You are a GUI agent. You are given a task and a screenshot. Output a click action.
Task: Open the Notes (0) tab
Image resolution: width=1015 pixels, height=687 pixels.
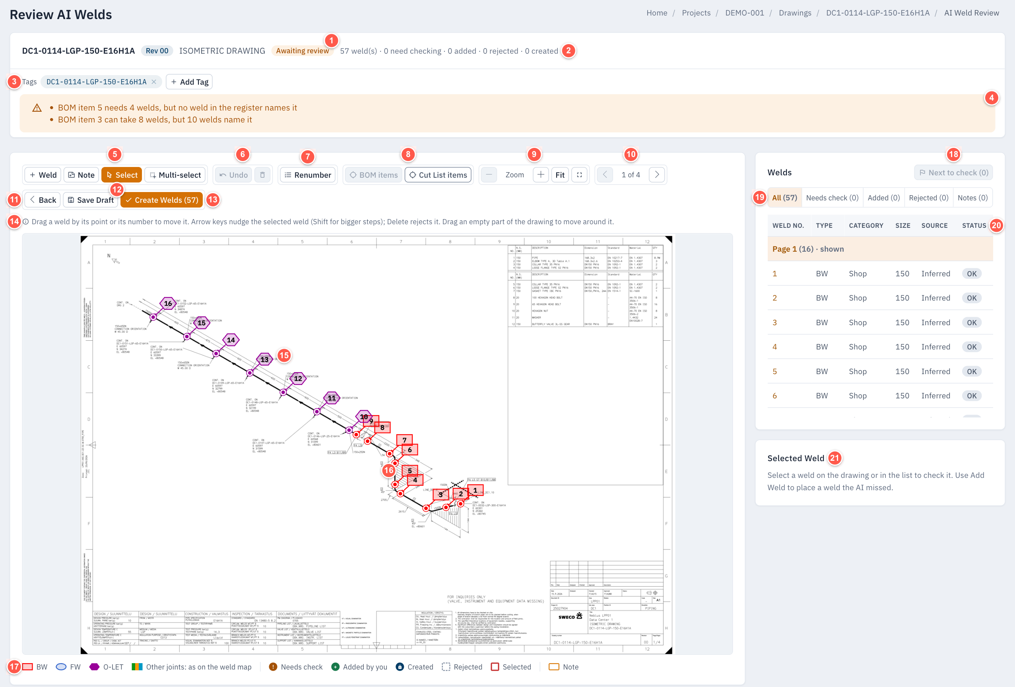point(972,198)
